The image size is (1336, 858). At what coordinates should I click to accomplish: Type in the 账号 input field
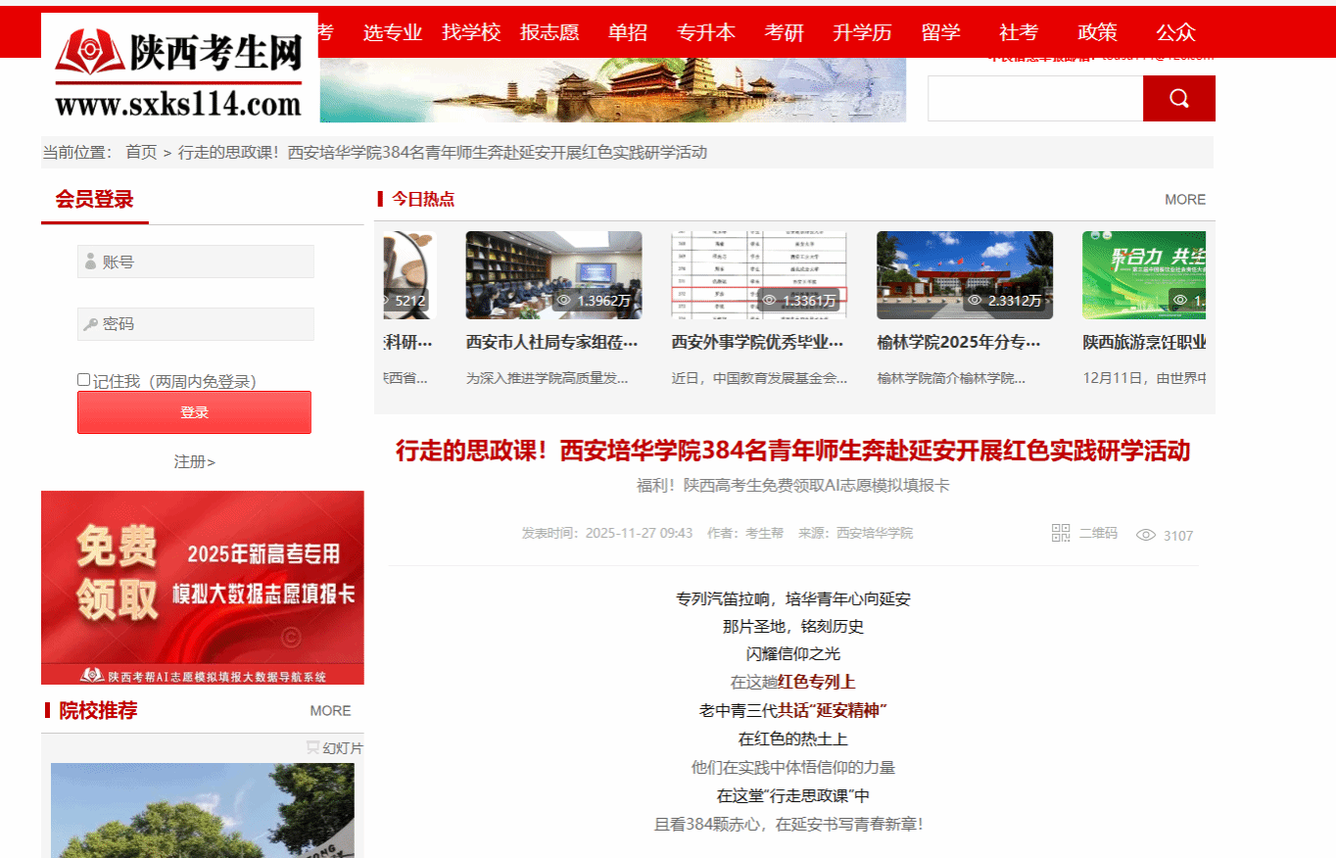coord(206,262)
